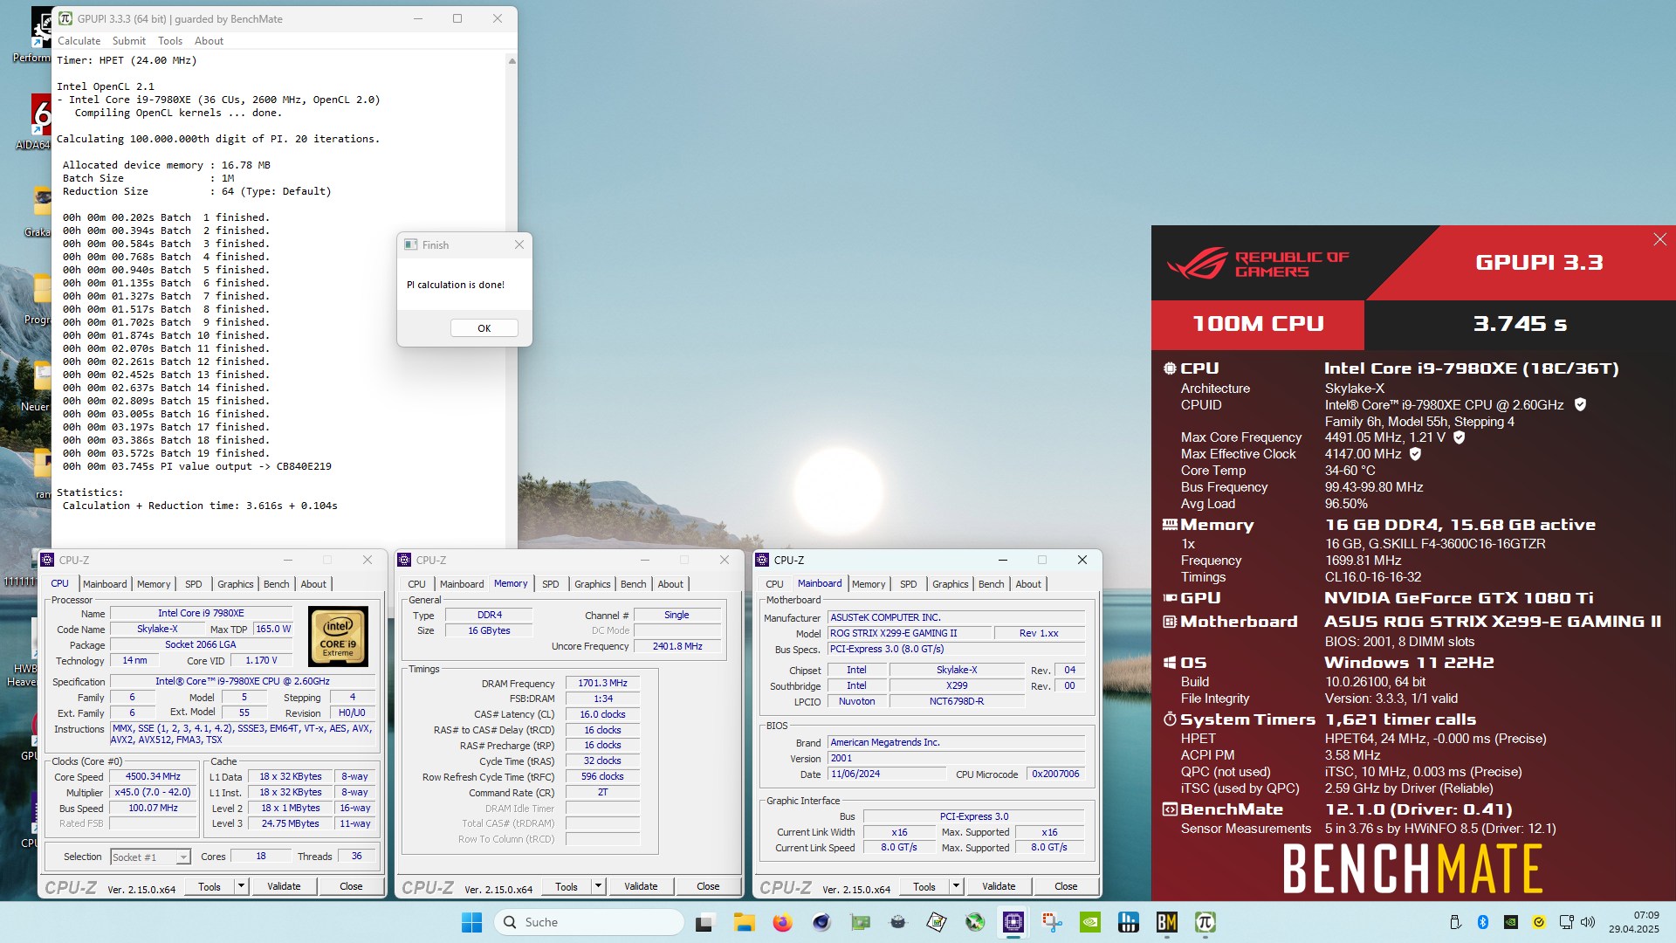Screen dimensions: 1676x943
Task: Open Memory tab in right CPU-Z window
Action: coord(869,584)
